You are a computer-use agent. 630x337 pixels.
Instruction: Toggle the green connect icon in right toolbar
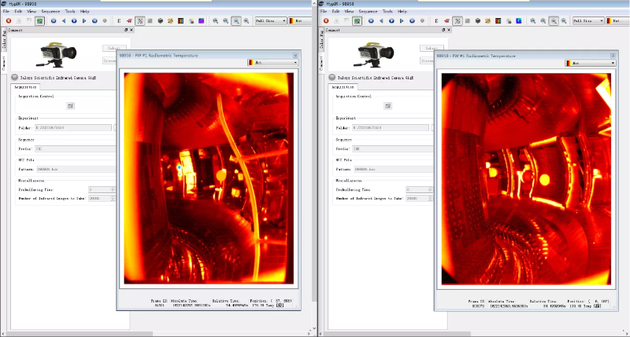tap(357, 20)
